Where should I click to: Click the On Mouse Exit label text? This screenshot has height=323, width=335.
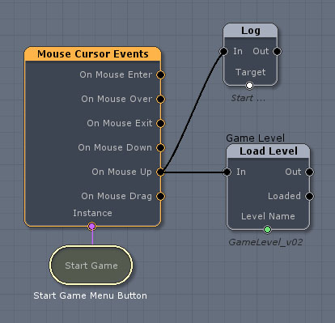point(120,123)
